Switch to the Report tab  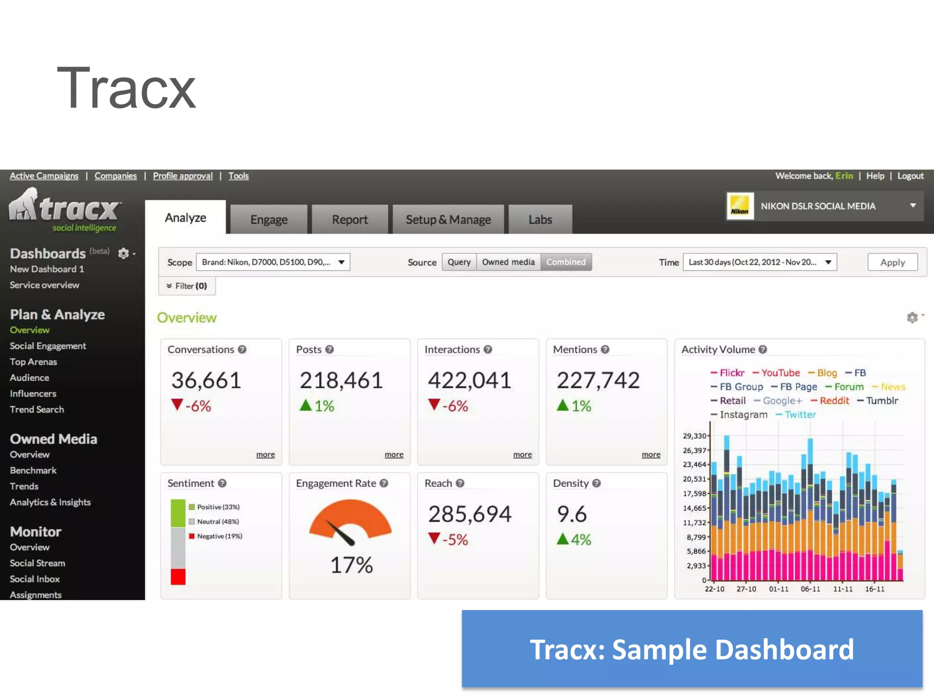[349, 220]
